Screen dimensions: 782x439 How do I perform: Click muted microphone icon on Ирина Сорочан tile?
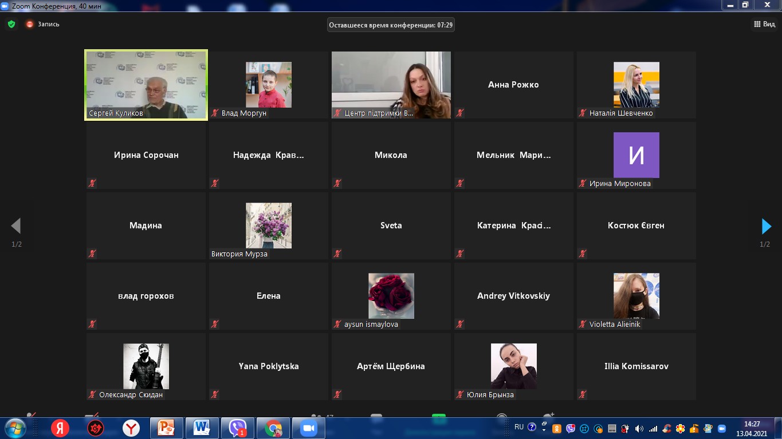tap(92, 183)
